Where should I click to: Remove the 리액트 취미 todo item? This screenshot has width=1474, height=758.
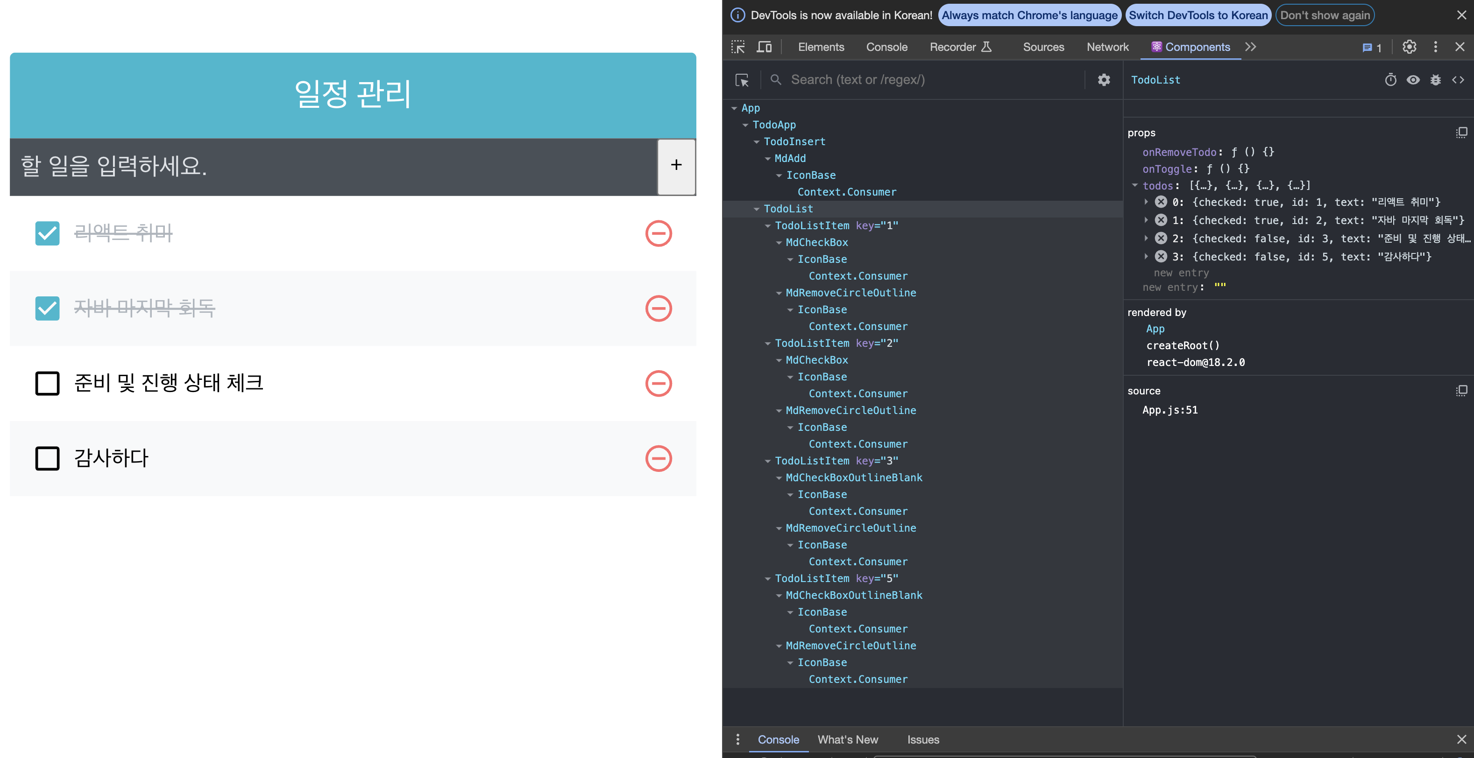click(658, 233)
